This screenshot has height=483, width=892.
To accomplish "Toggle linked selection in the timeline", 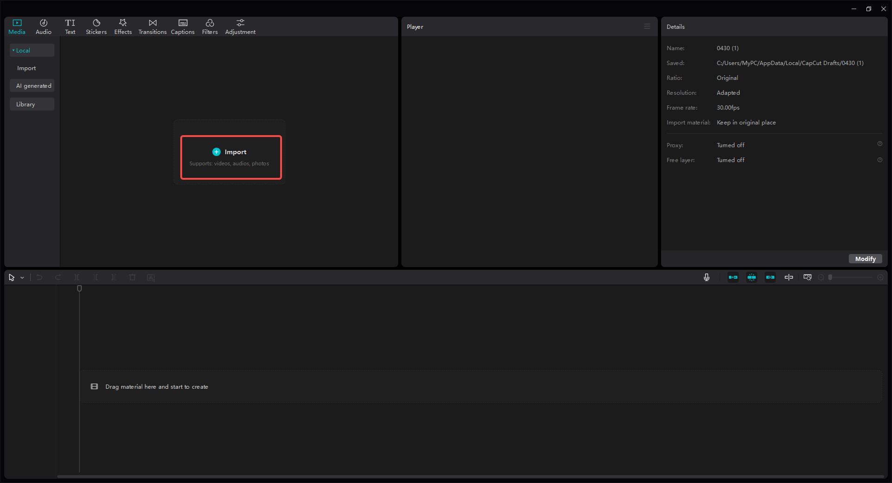I will click(x=770, y=277).
